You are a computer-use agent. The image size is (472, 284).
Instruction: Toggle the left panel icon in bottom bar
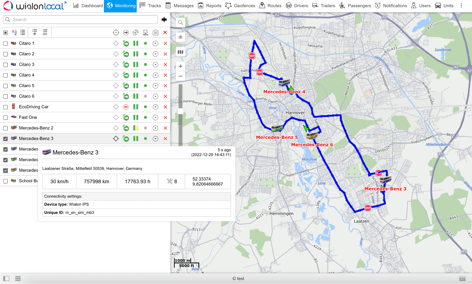pos(6,278)
